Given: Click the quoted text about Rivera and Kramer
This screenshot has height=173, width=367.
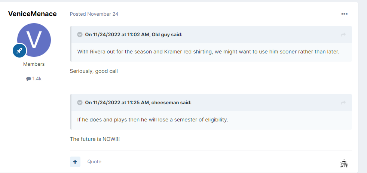Looking at the screenshot, I should click(x=208, y=52).
